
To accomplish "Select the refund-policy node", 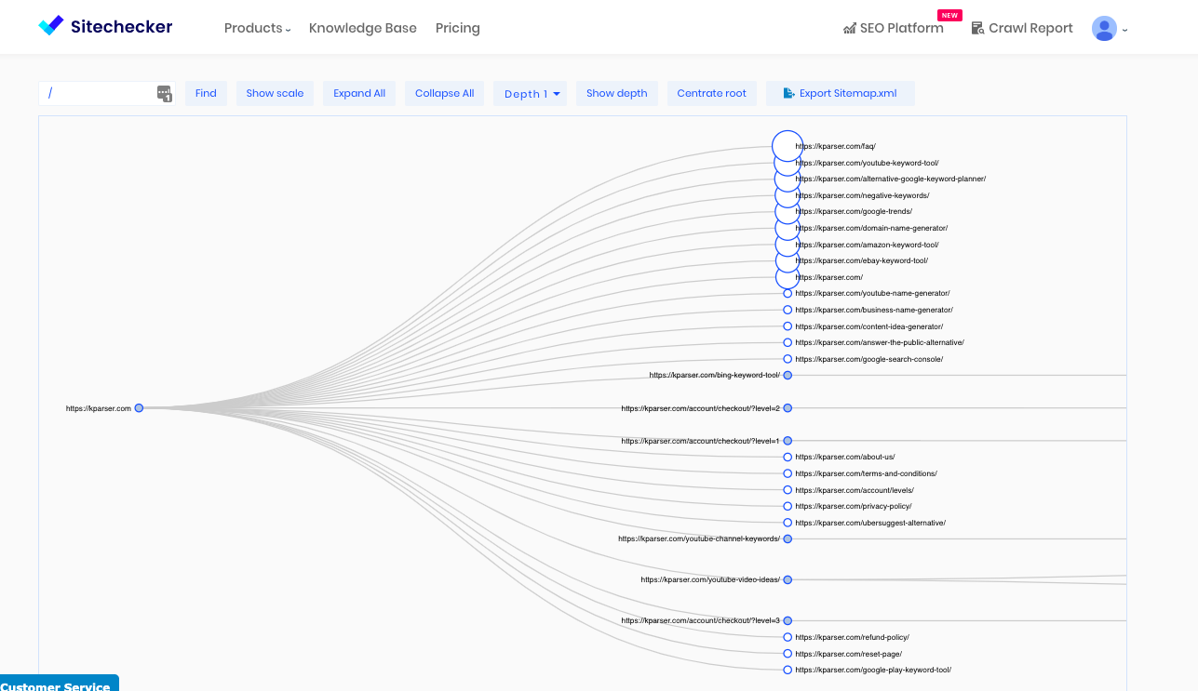I will tap(787, 637).
